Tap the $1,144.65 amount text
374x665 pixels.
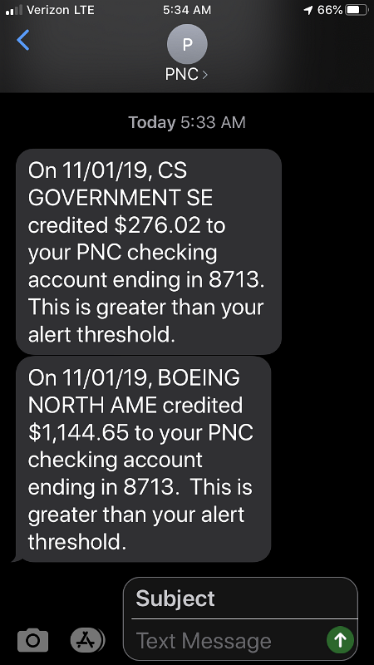[78, 432]
